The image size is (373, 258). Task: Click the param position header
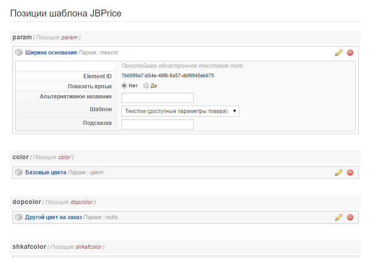tap(186, 38)
